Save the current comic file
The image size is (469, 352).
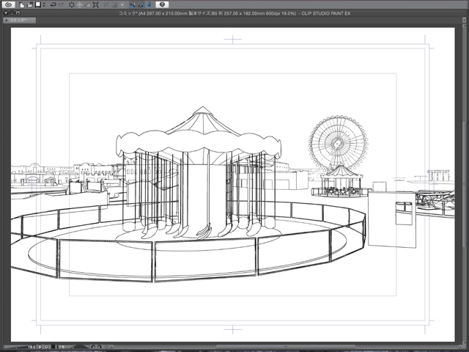(38, 4)
